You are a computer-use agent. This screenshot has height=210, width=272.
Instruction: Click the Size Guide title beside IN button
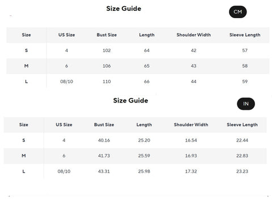click(131, 100)
